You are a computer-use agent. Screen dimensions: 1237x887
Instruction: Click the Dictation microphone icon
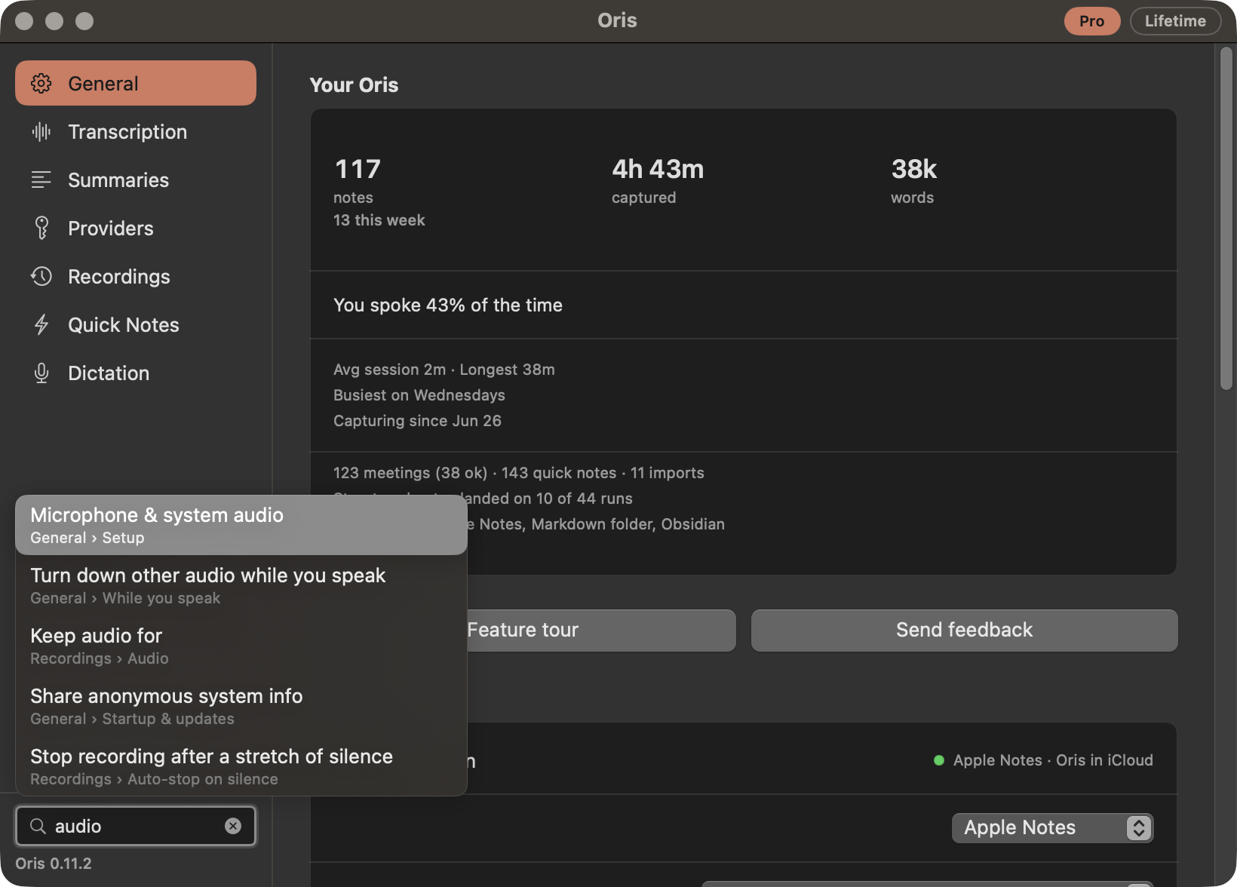tap(41, 373)
